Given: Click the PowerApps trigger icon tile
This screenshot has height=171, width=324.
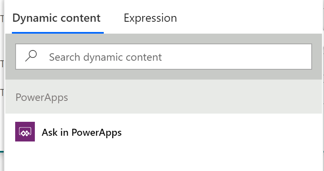Looking at the screenshot, I should [25, 132].
